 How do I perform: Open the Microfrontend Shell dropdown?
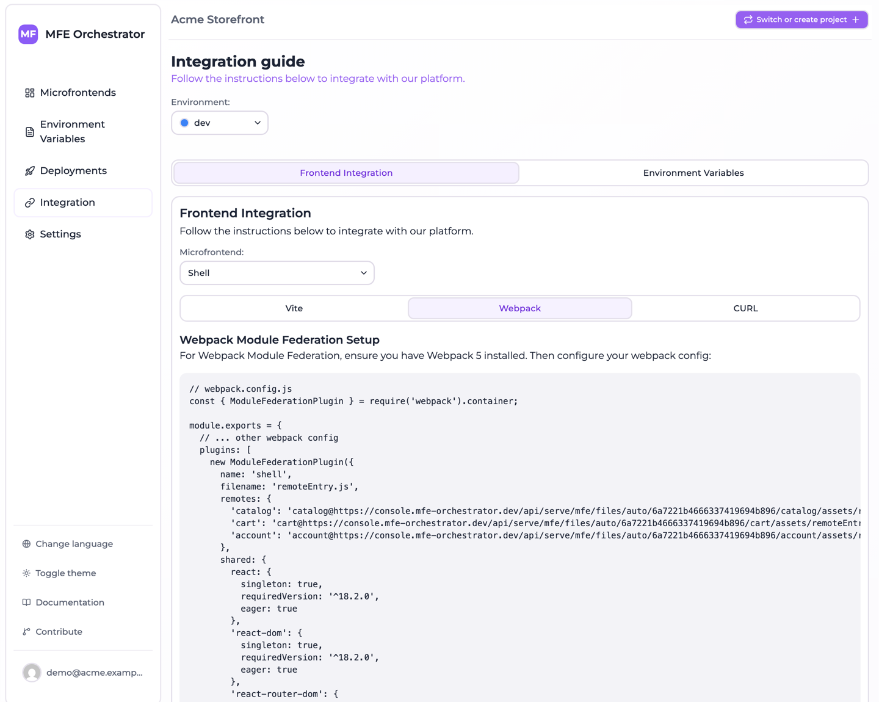click(277, 273)
